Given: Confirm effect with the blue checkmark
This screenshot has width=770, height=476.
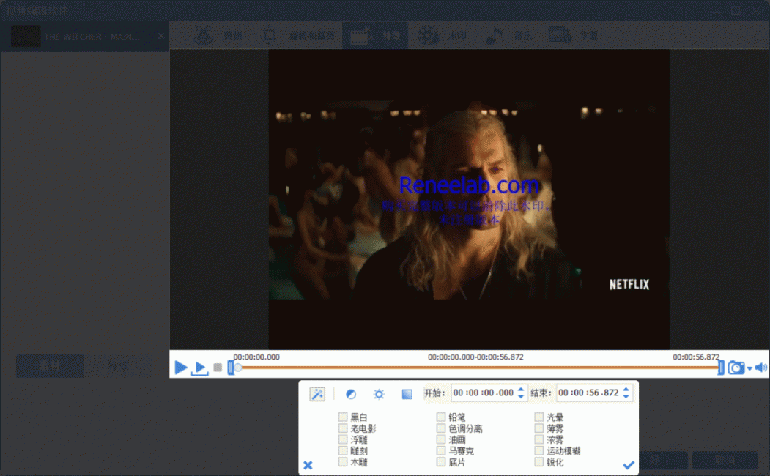Looking at the screenshot, I should [629, 465].
